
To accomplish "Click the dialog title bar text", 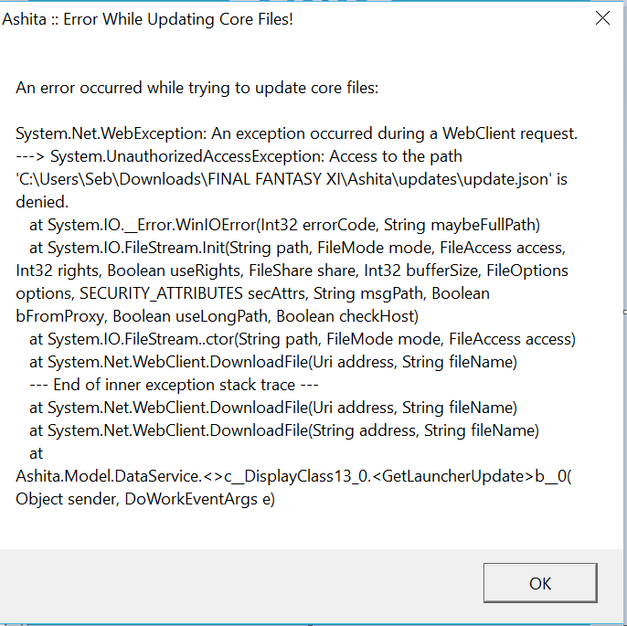I will coord(148,18).
